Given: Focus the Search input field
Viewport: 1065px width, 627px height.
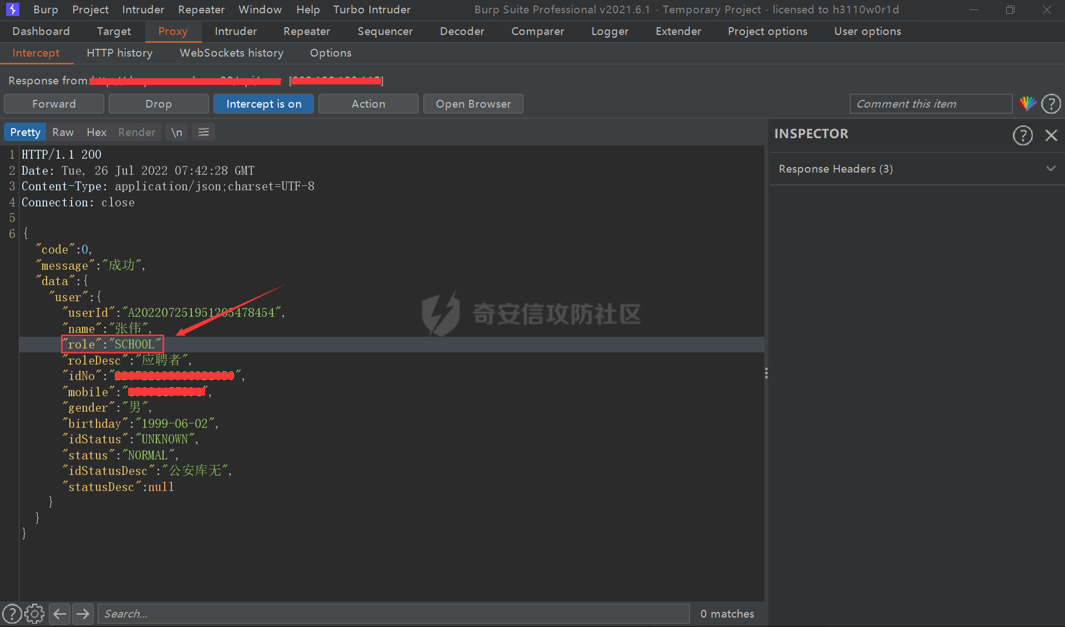Looking at the screenshot, I should tap(394, 614).
